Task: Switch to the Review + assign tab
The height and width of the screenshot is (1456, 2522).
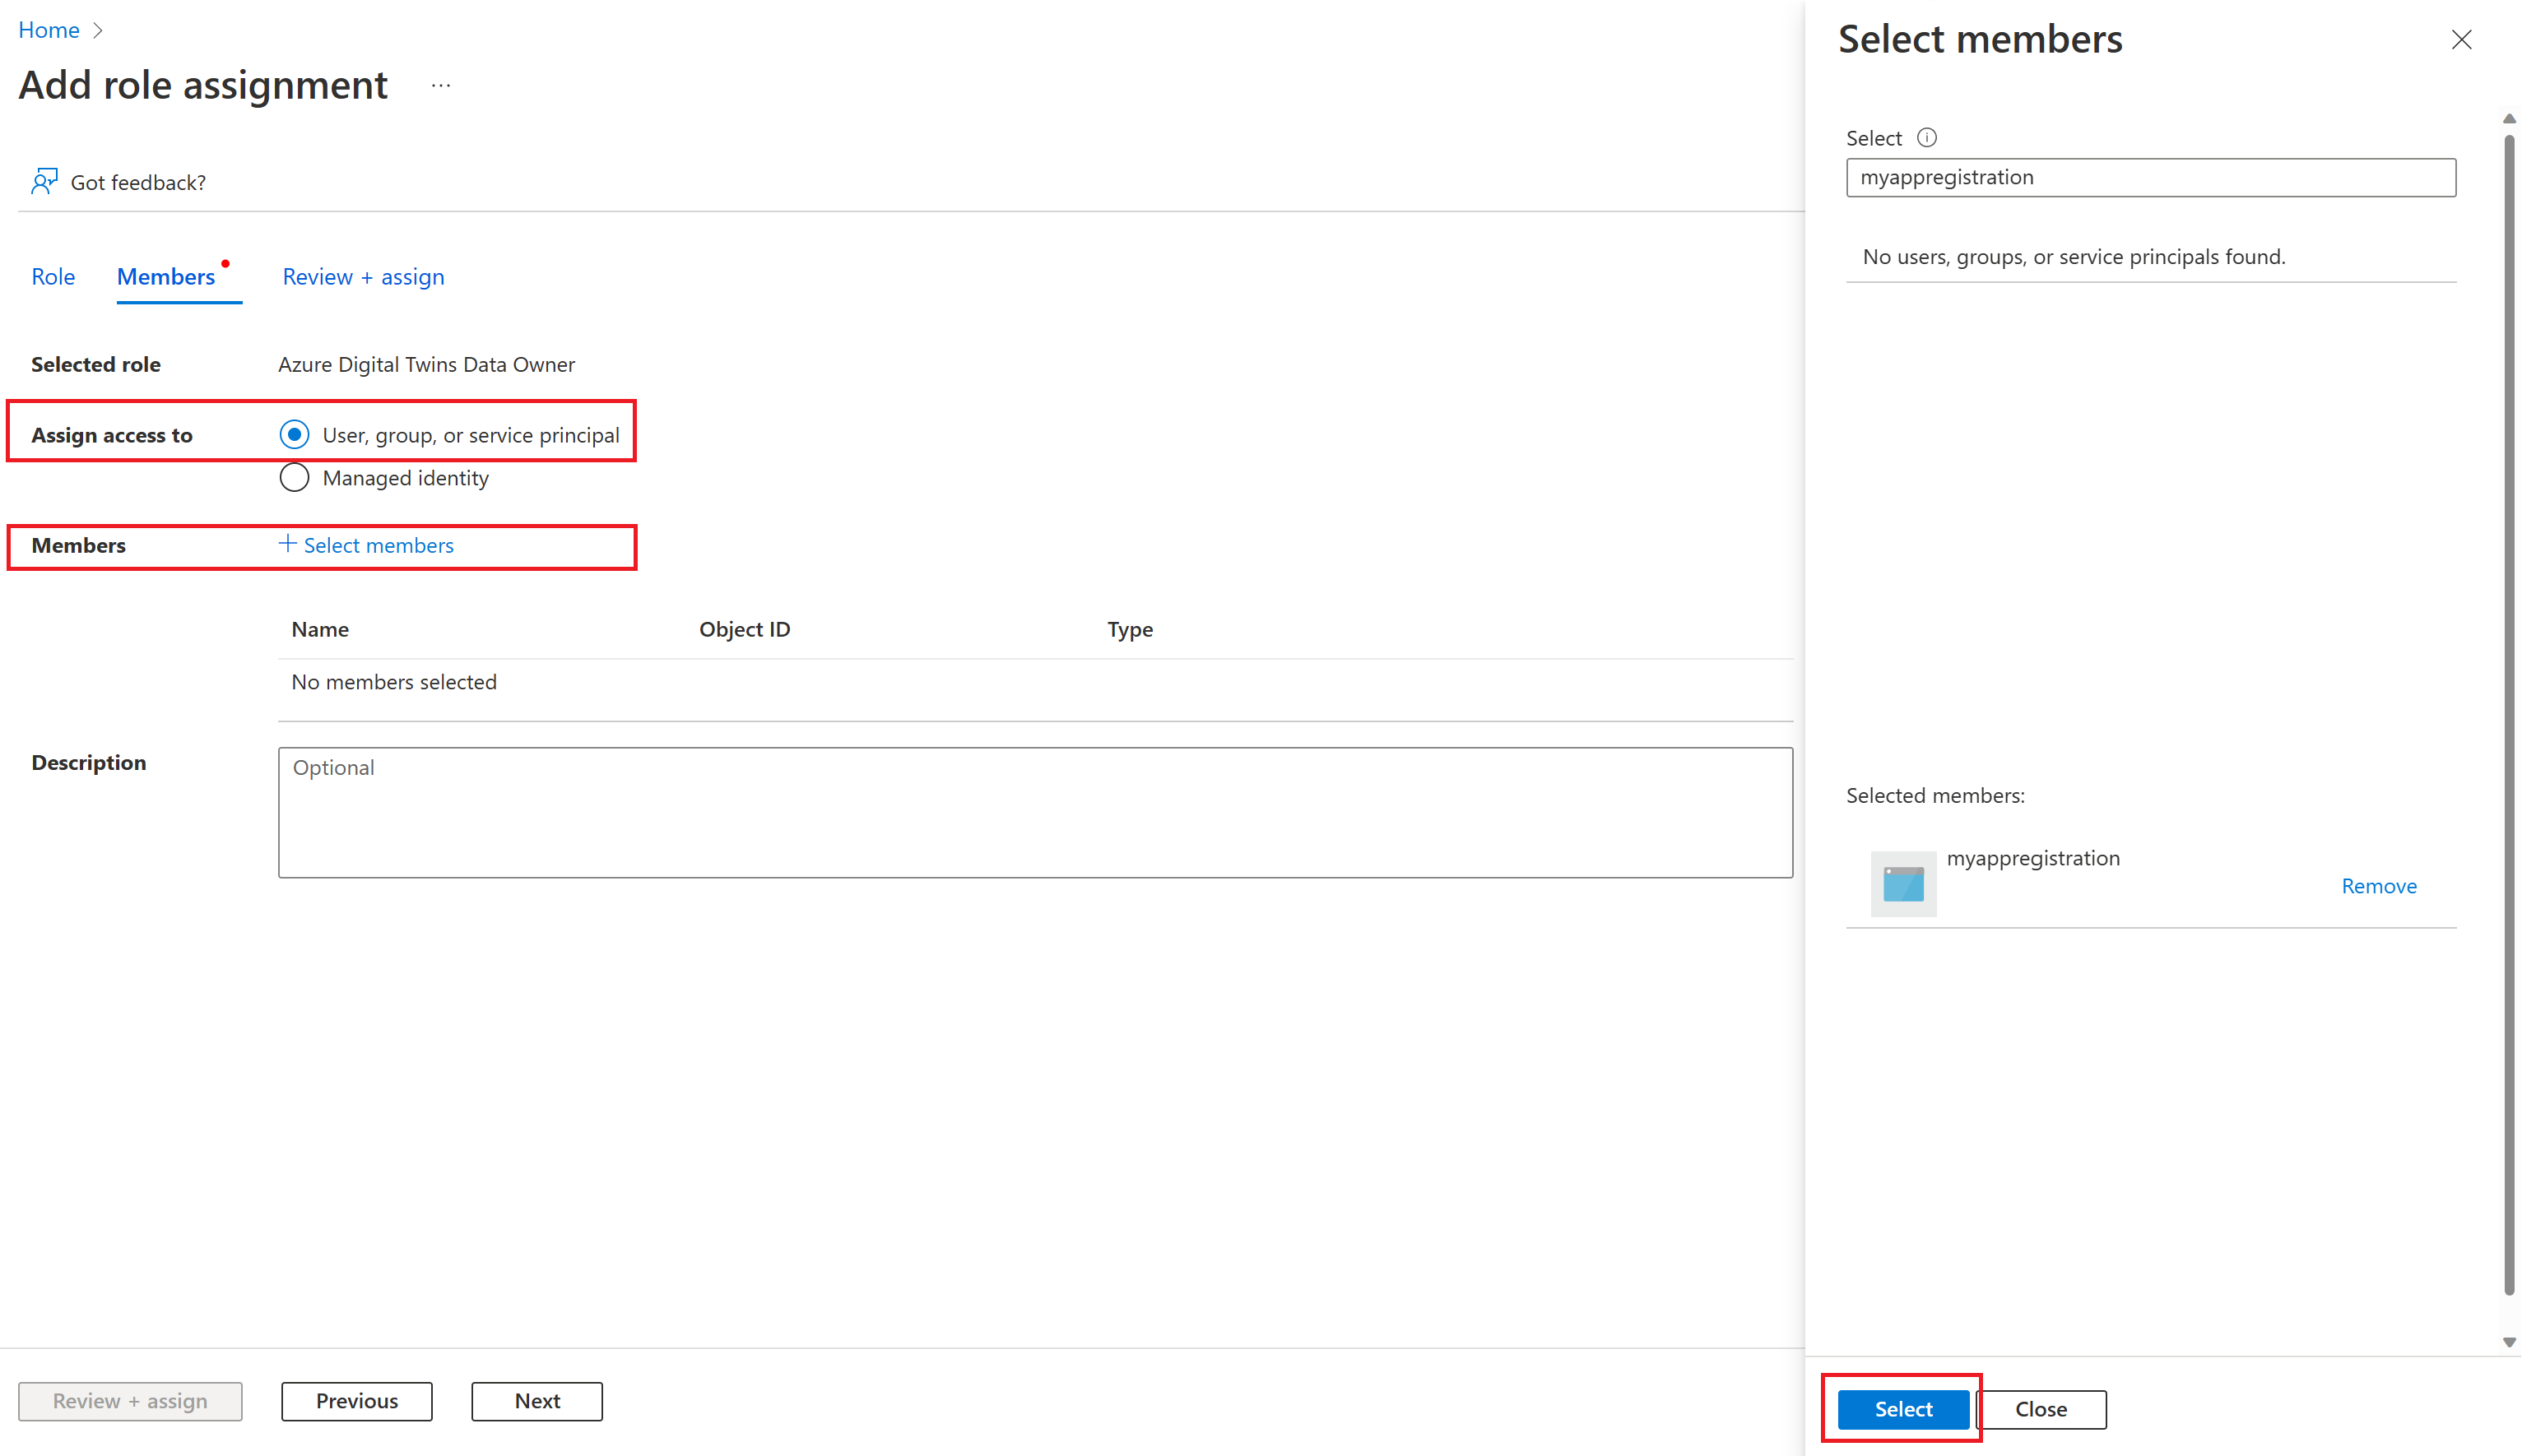Action: (x=363, y=277)
